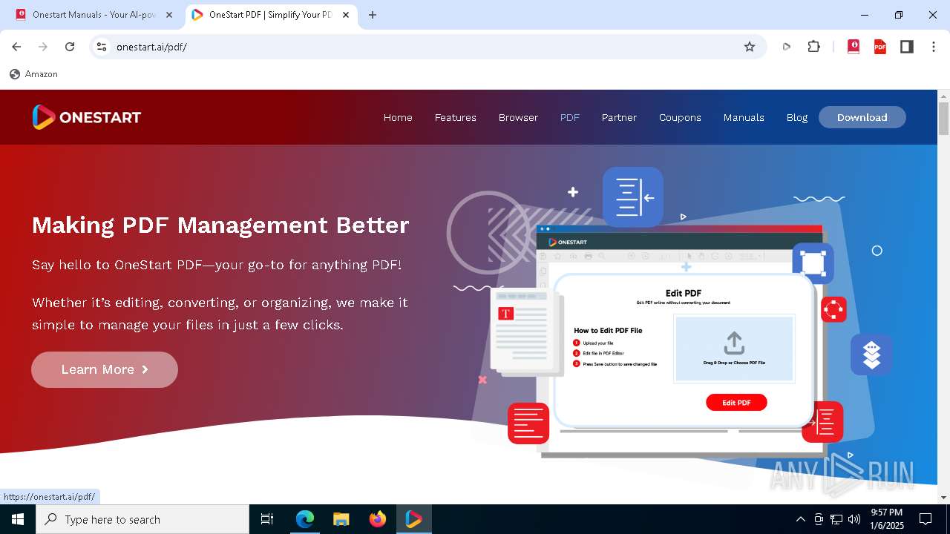
Task: Click the blue layers stack tile icon
Action: 871,355
